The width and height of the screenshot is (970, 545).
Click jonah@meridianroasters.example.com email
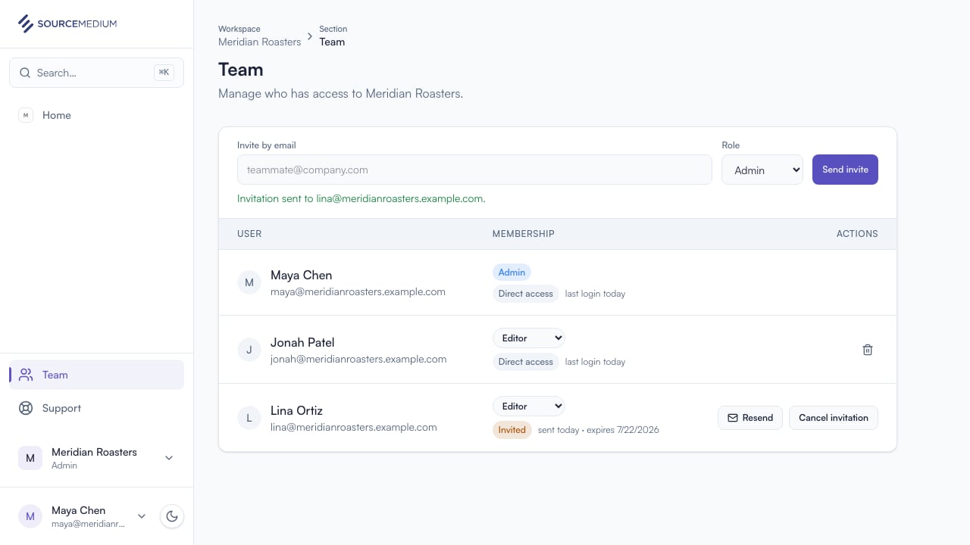358,359
